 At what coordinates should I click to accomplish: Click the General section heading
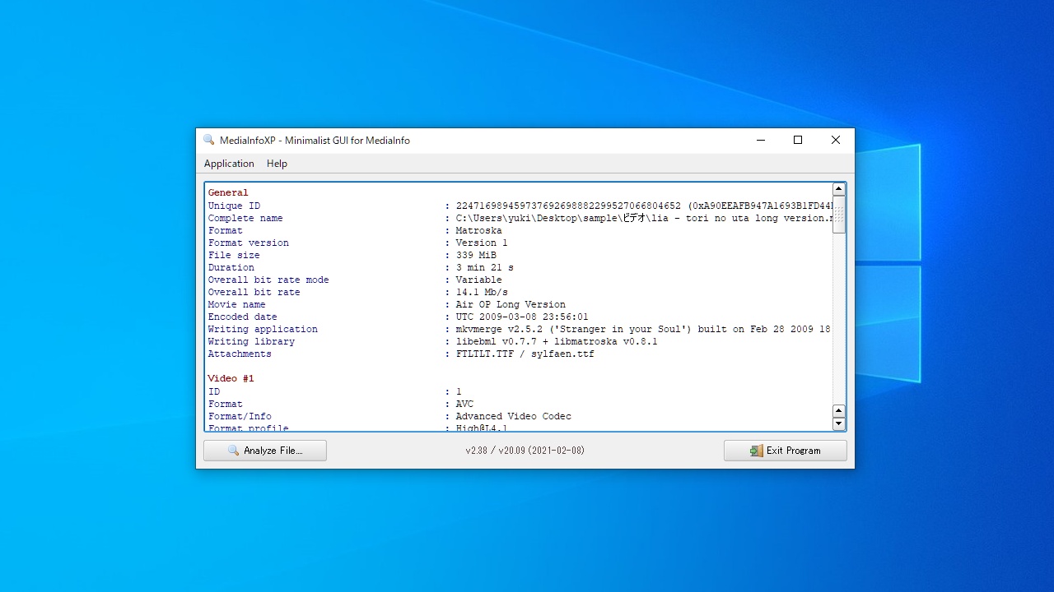228,192
